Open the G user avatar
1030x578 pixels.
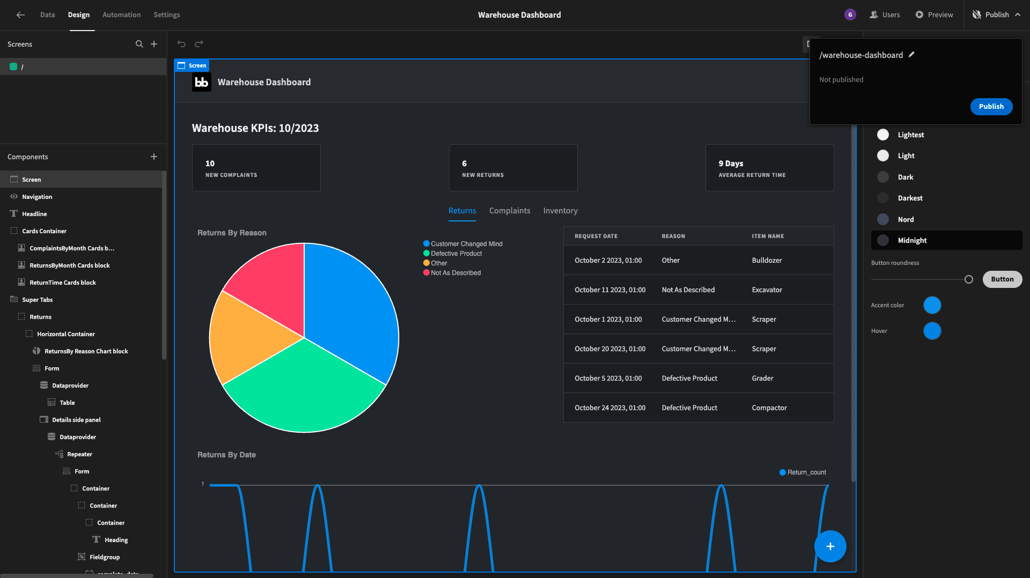click(850, 15)
